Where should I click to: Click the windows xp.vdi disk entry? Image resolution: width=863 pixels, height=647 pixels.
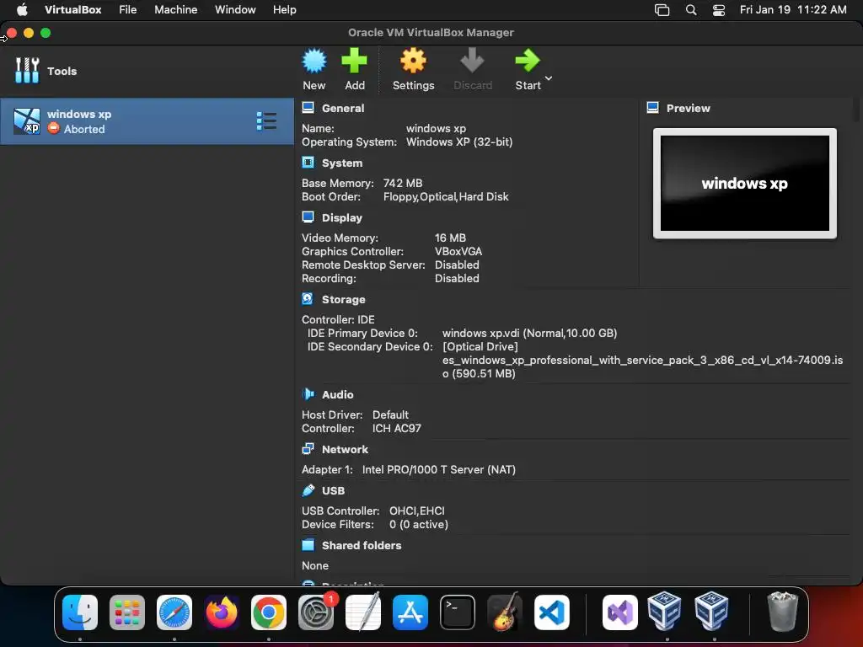pyautogui.click(x=529, y=333)
